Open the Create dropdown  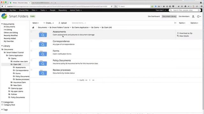coord(48,23)
